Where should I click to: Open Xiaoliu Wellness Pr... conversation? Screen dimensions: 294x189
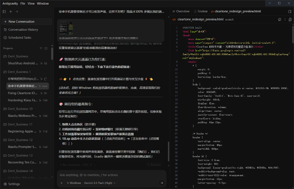pyautogui.click(x=22, y=116)
